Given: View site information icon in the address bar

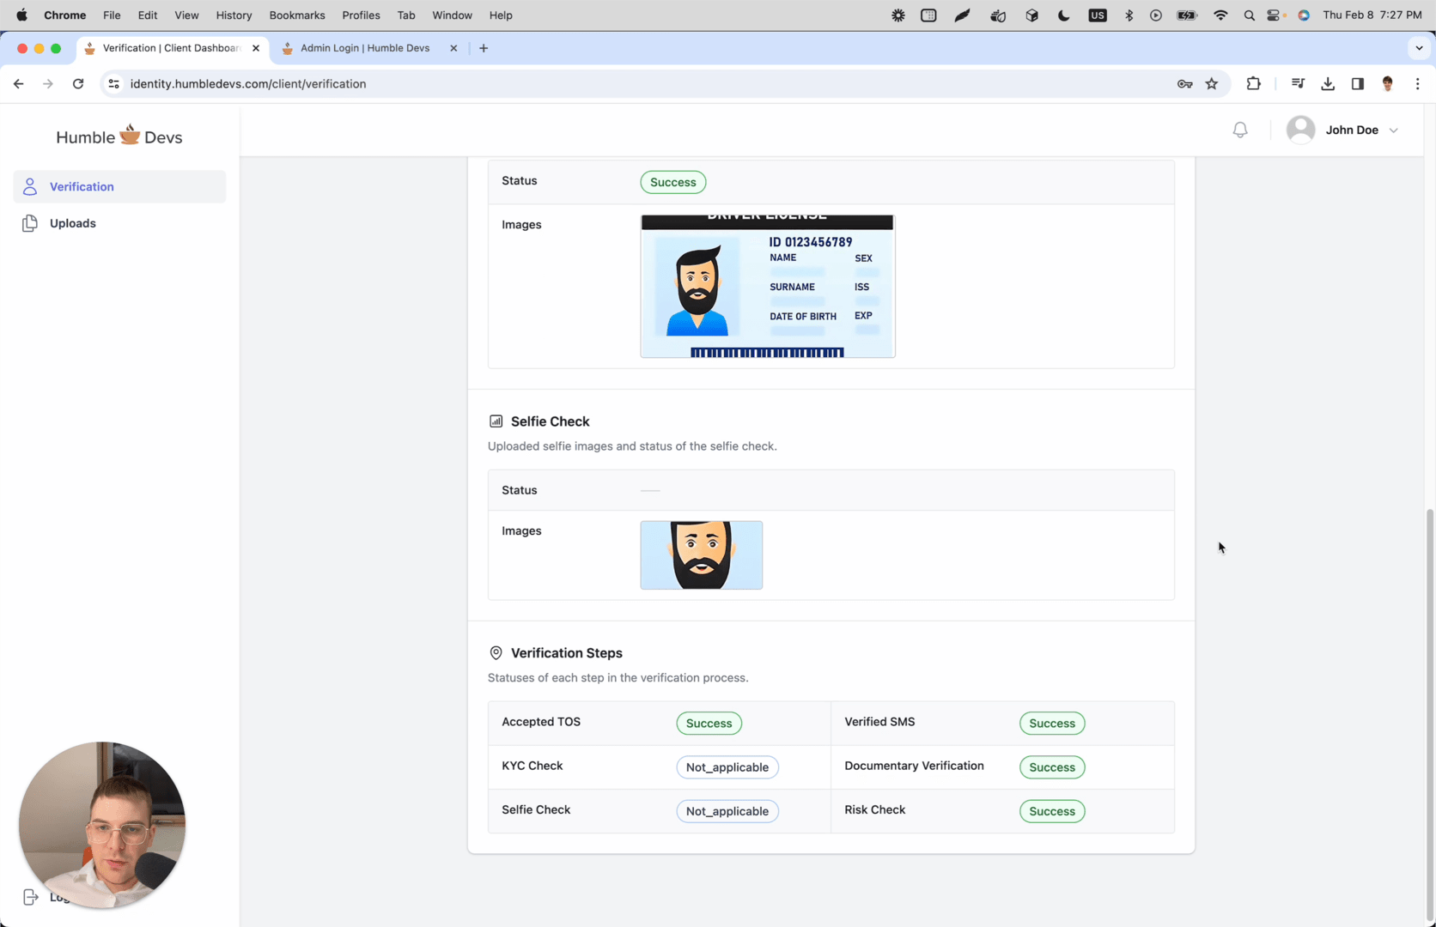Looking at the screenshot, I should [113, 83].
